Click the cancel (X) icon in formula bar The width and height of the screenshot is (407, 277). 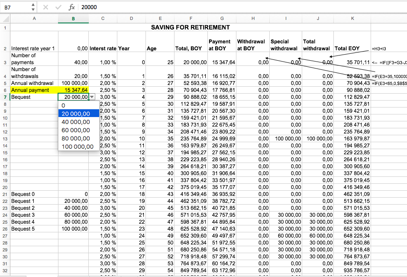(46, 7)
